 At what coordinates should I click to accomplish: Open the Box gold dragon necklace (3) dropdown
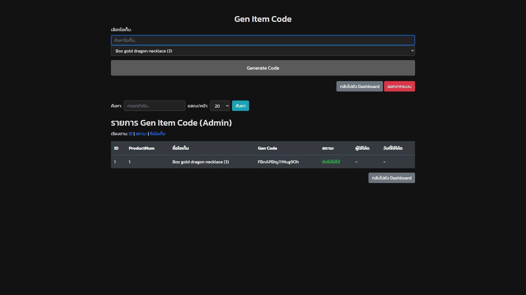pos(263,51)
